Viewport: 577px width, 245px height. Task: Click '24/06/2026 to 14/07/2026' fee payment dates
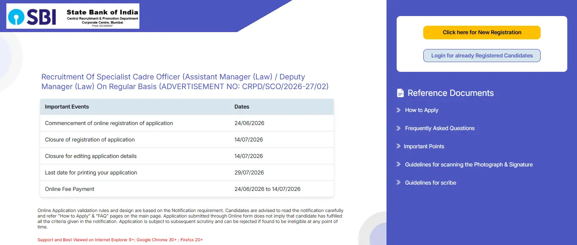(267, 189)
